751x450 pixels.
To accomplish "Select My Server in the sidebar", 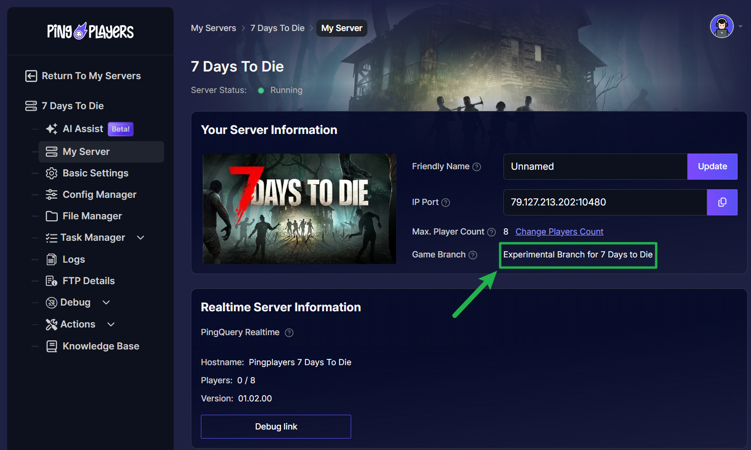I will coord(101,152).
